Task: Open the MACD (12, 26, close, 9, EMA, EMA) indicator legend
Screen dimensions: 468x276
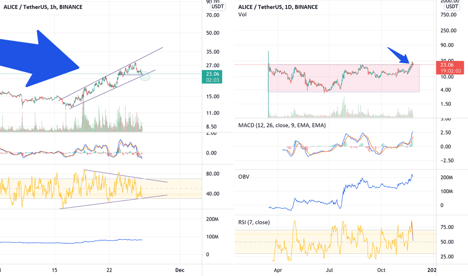Action: point(282,125)
